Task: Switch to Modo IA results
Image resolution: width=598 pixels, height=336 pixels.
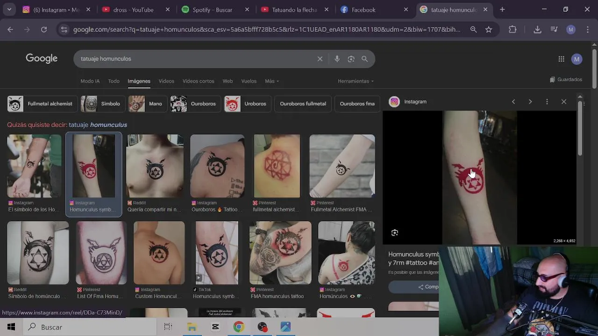Action: pyautogui.click(x=90, y=81)
